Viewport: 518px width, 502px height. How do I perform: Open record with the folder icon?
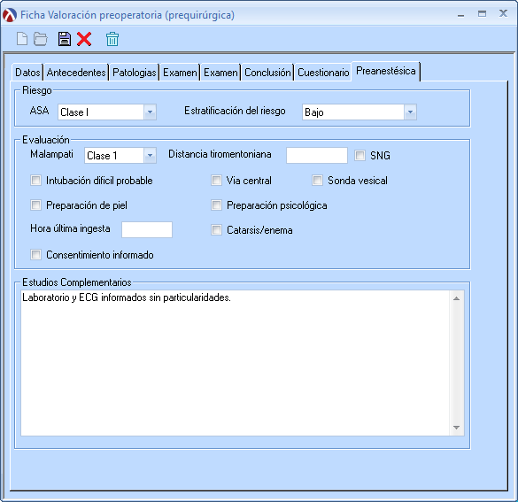pyautogui.click(x=41, y=39)
